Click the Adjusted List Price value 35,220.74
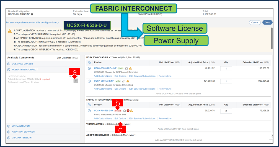 pyautogui.click(x=210, y=111)
